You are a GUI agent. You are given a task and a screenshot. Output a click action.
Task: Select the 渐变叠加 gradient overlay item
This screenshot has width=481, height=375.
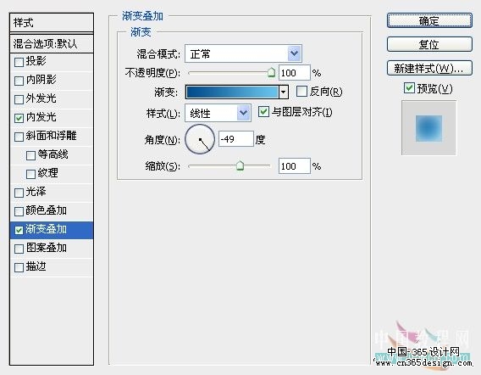click(52, 230)
